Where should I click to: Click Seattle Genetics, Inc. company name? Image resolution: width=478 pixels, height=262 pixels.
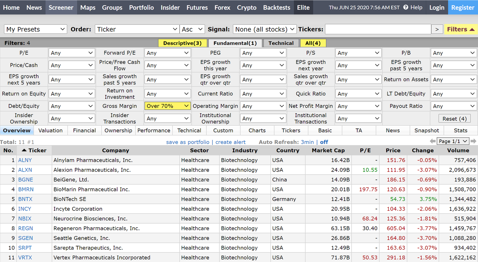[82, 238]
